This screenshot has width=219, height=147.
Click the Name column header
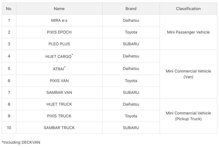[59, 9]
